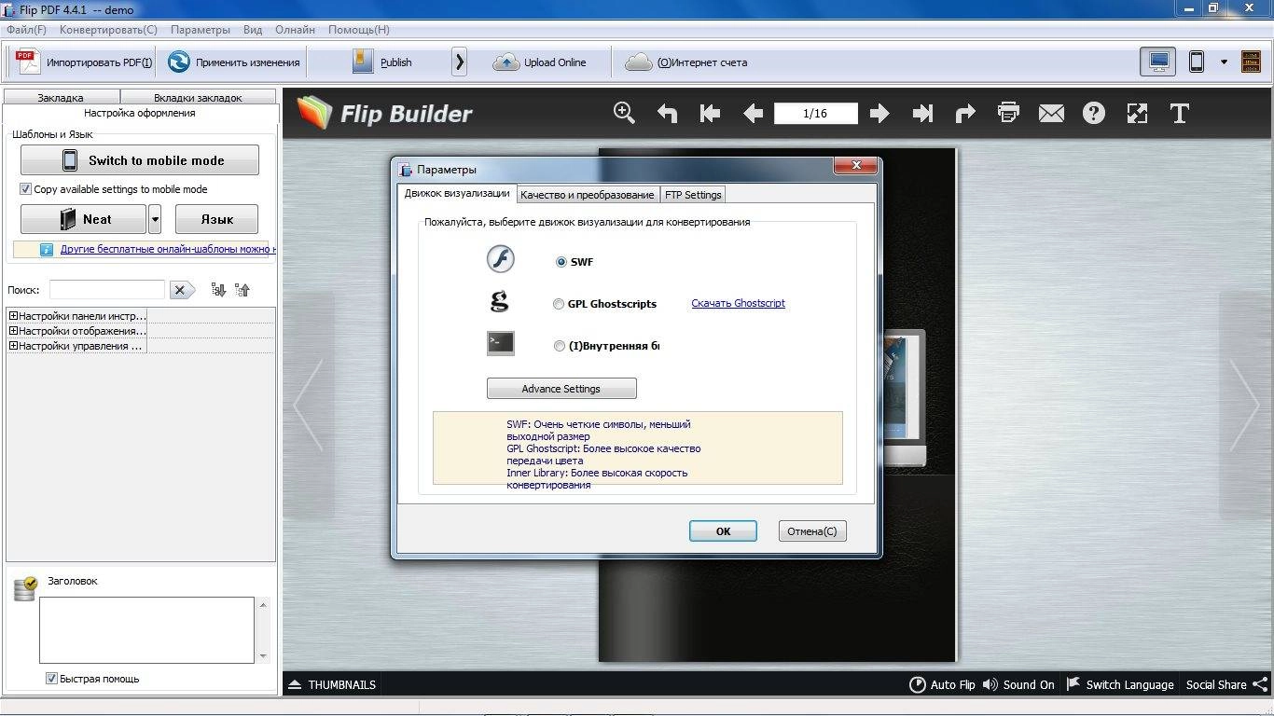Click Advance Settings button
This screenshot has width=1274, height=716.
point(561,389)
